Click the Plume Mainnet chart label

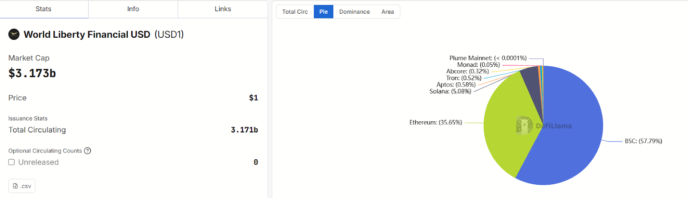[x=488, y=58]
